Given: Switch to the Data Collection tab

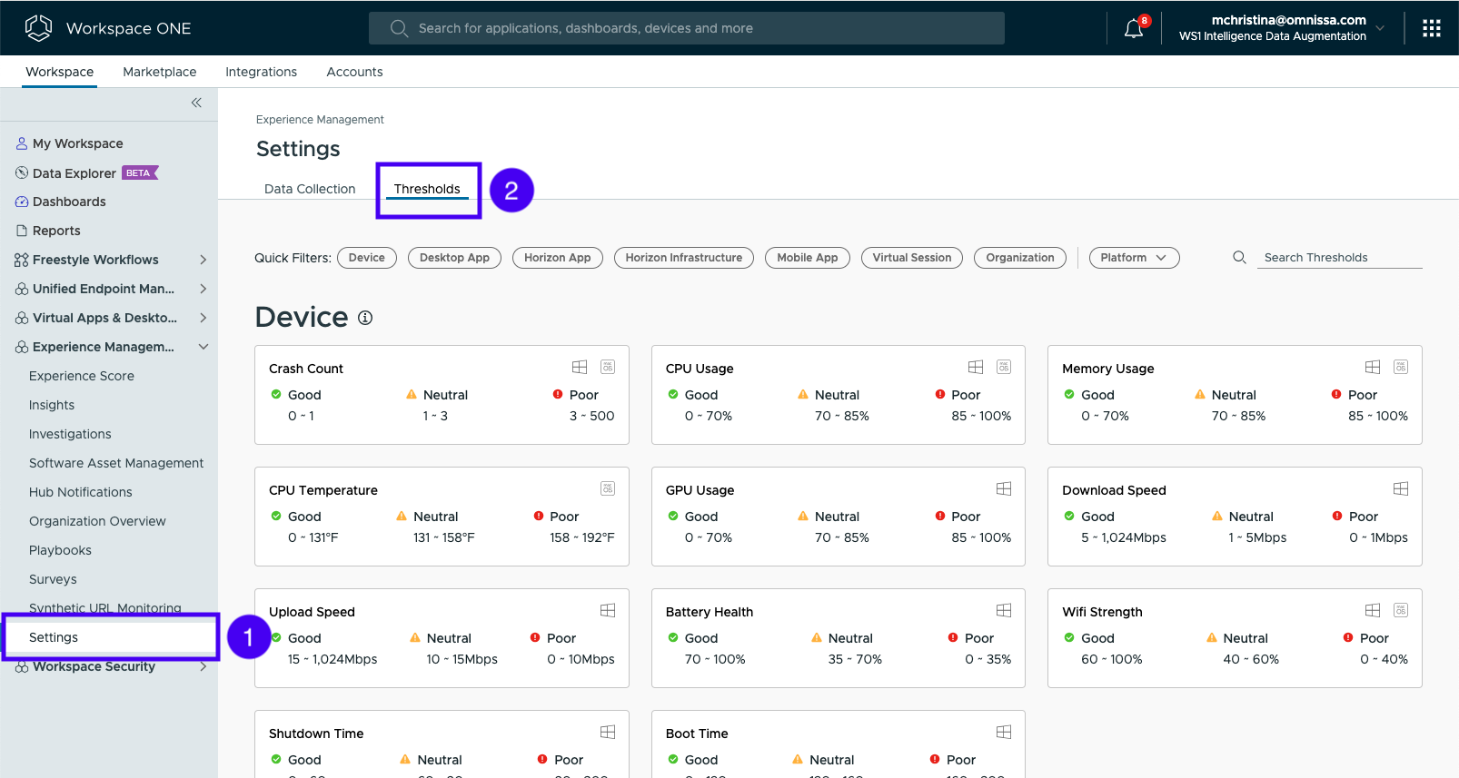Looking at the screenshot, I should pos(310,189).
